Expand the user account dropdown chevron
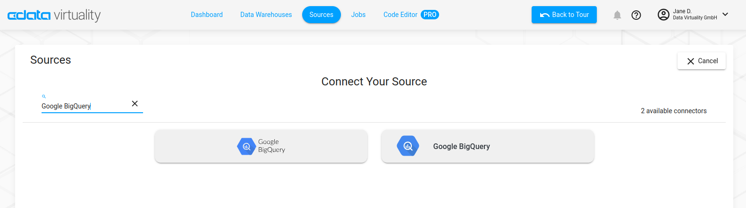The width and height of the screenshot is (746, 208). point(725,15)
